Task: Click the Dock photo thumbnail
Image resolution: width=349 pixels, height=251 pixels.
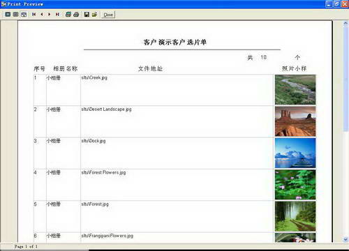Action: (295, 153)
